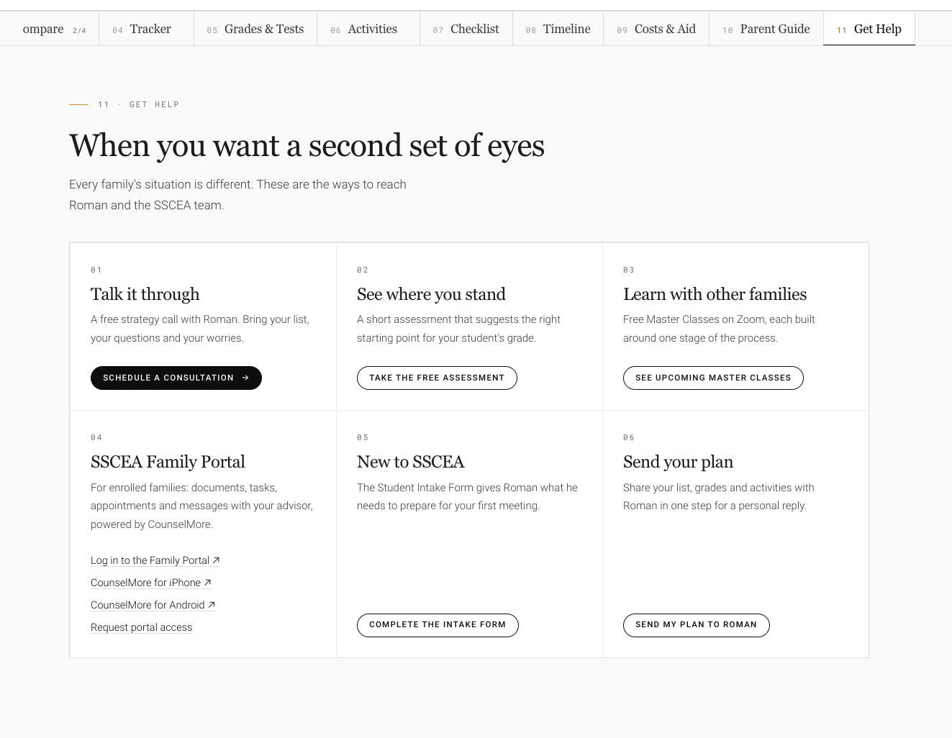Switch to the Tracker tab
This screenshot has height=738, width=952.
(x=146, y=29)
